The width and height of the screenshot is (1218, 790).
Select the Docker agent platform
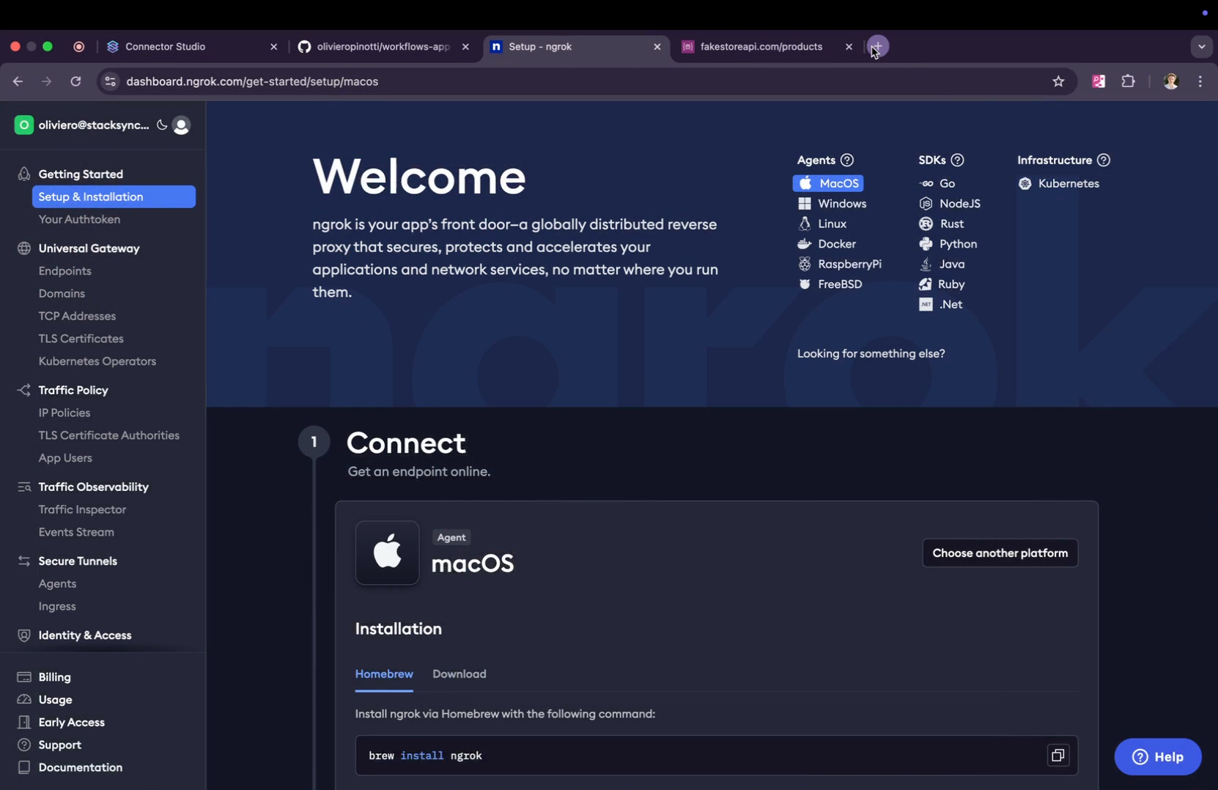[835, 244]
